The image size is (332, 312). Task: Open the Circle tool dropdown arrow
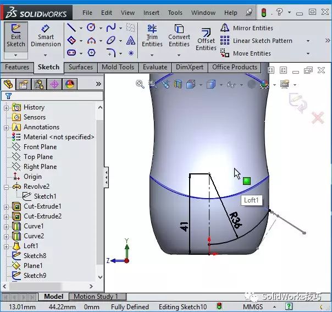click(101, 28)
